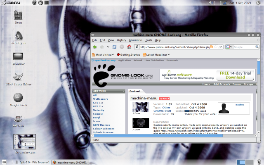This screenshot has width=264, height=165.
Task: Open the search engine selector dropdown
Action: (x=229, y=47)
